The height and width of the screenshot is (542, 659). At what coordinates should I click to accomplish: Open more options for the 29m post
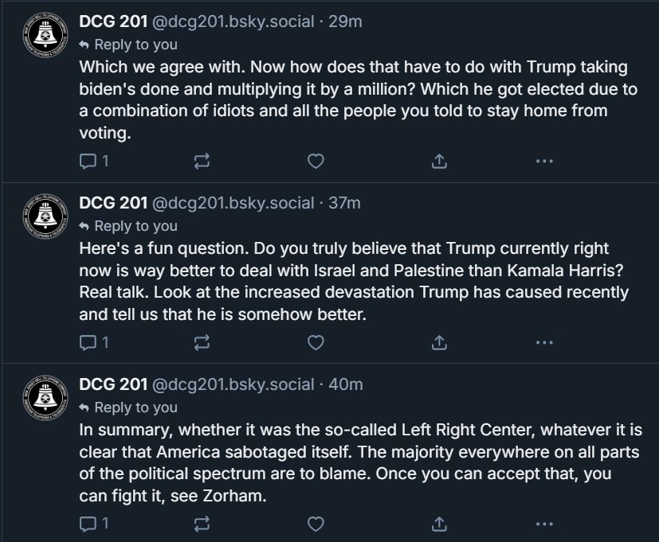(x=544, y=161)
